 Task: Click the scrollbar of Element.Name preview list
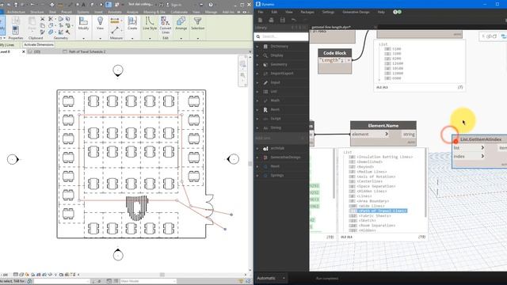pos(425,183)
